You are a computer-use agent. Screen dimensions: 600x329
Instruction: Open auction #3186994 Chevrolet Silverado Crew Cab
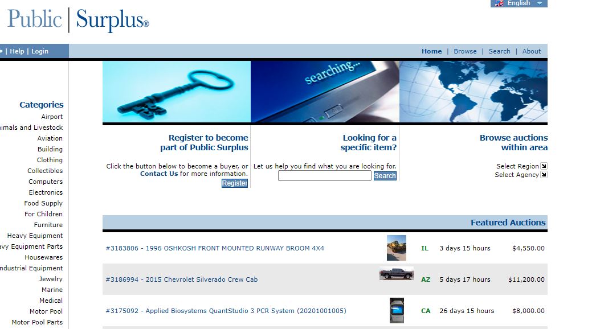pos(181,279)
